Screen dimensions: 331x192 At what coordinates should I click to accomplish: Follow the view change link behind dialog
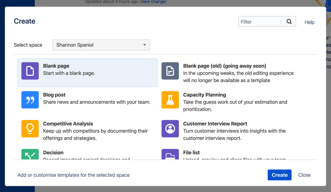(x=153, y=2)
